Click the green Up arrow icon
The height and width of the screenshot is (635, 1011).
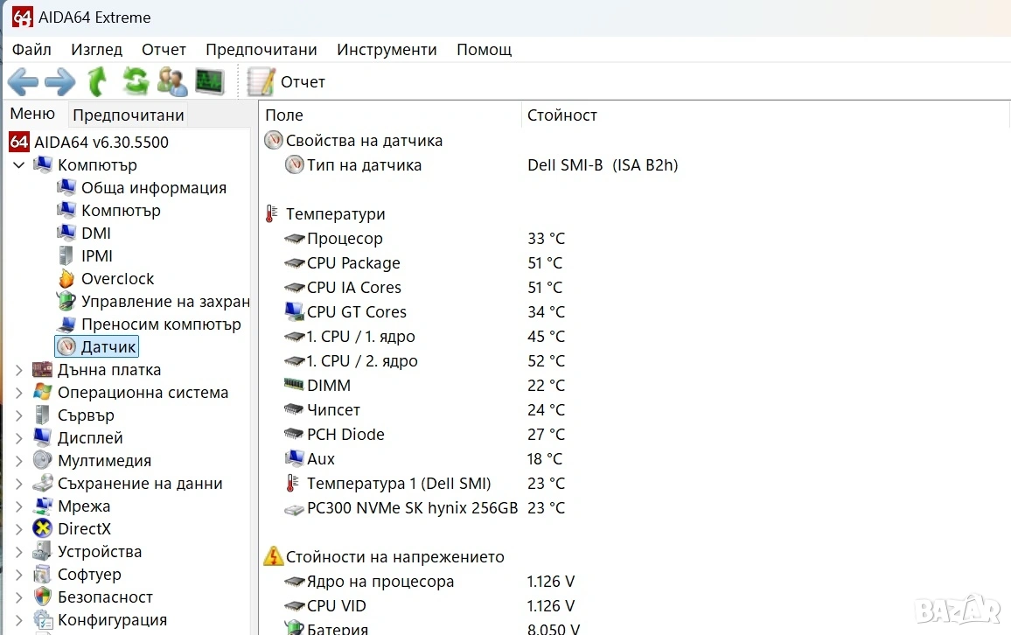point(97,82)
